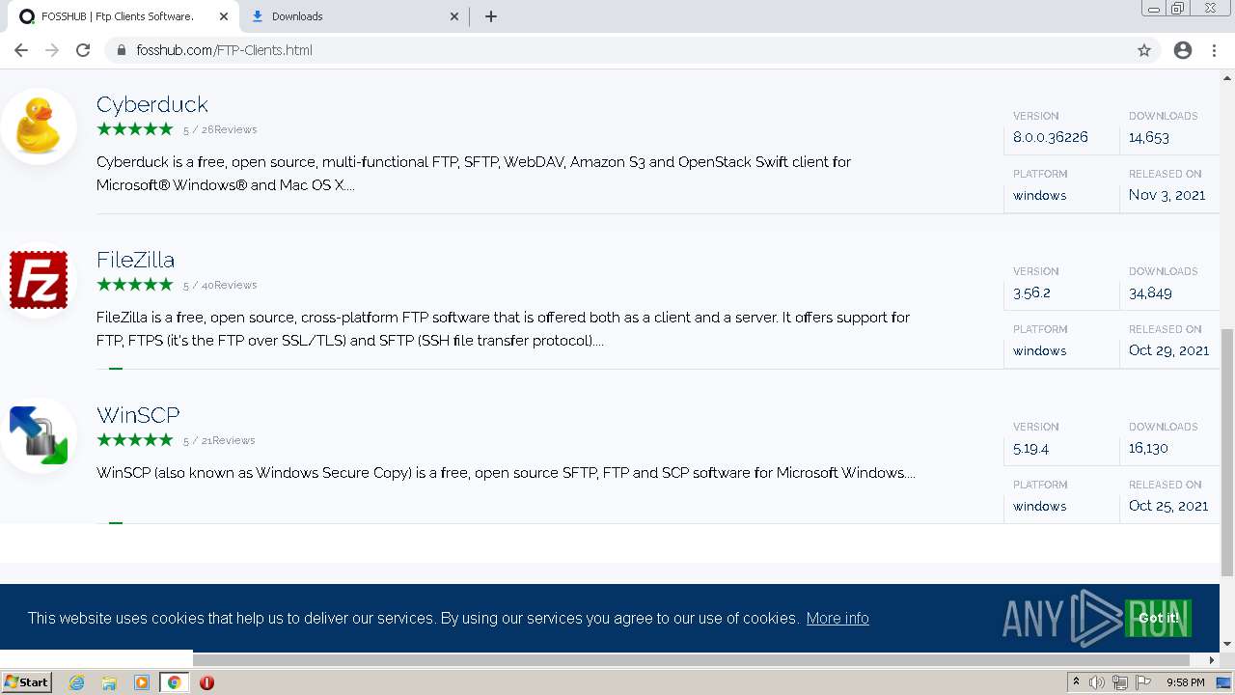Open the Action Center flag tray icon
This screenshot has height=695, width=1235.
click(1143, 682)
